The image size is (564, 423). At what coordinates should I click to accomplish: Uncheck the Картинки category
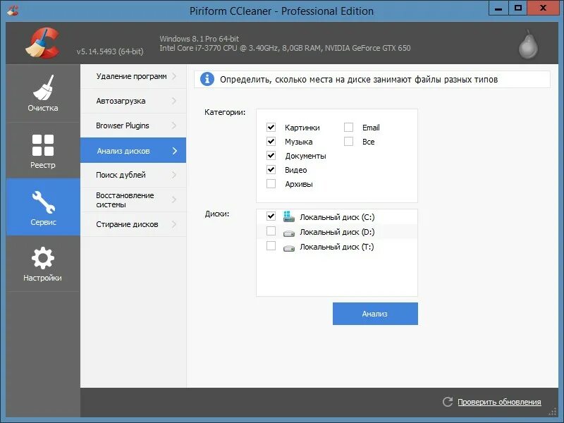pos(271,127)
